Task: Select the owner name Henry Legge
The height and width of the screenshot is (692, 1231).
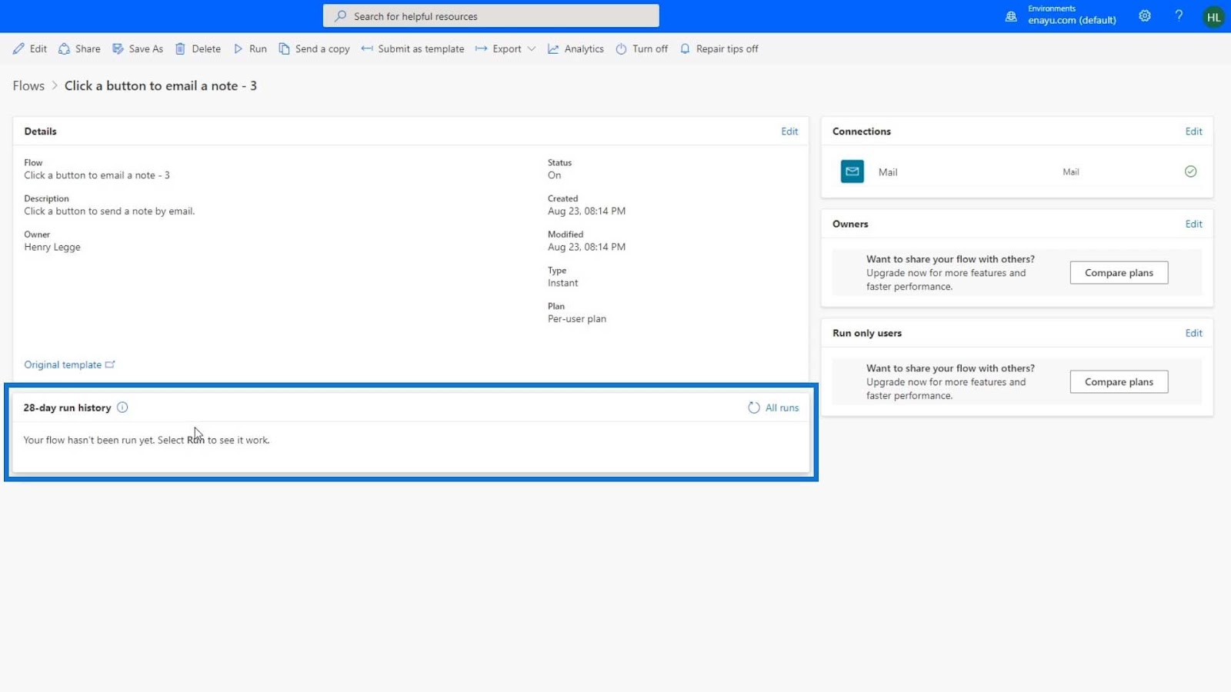Action: (x=52, y=247)
